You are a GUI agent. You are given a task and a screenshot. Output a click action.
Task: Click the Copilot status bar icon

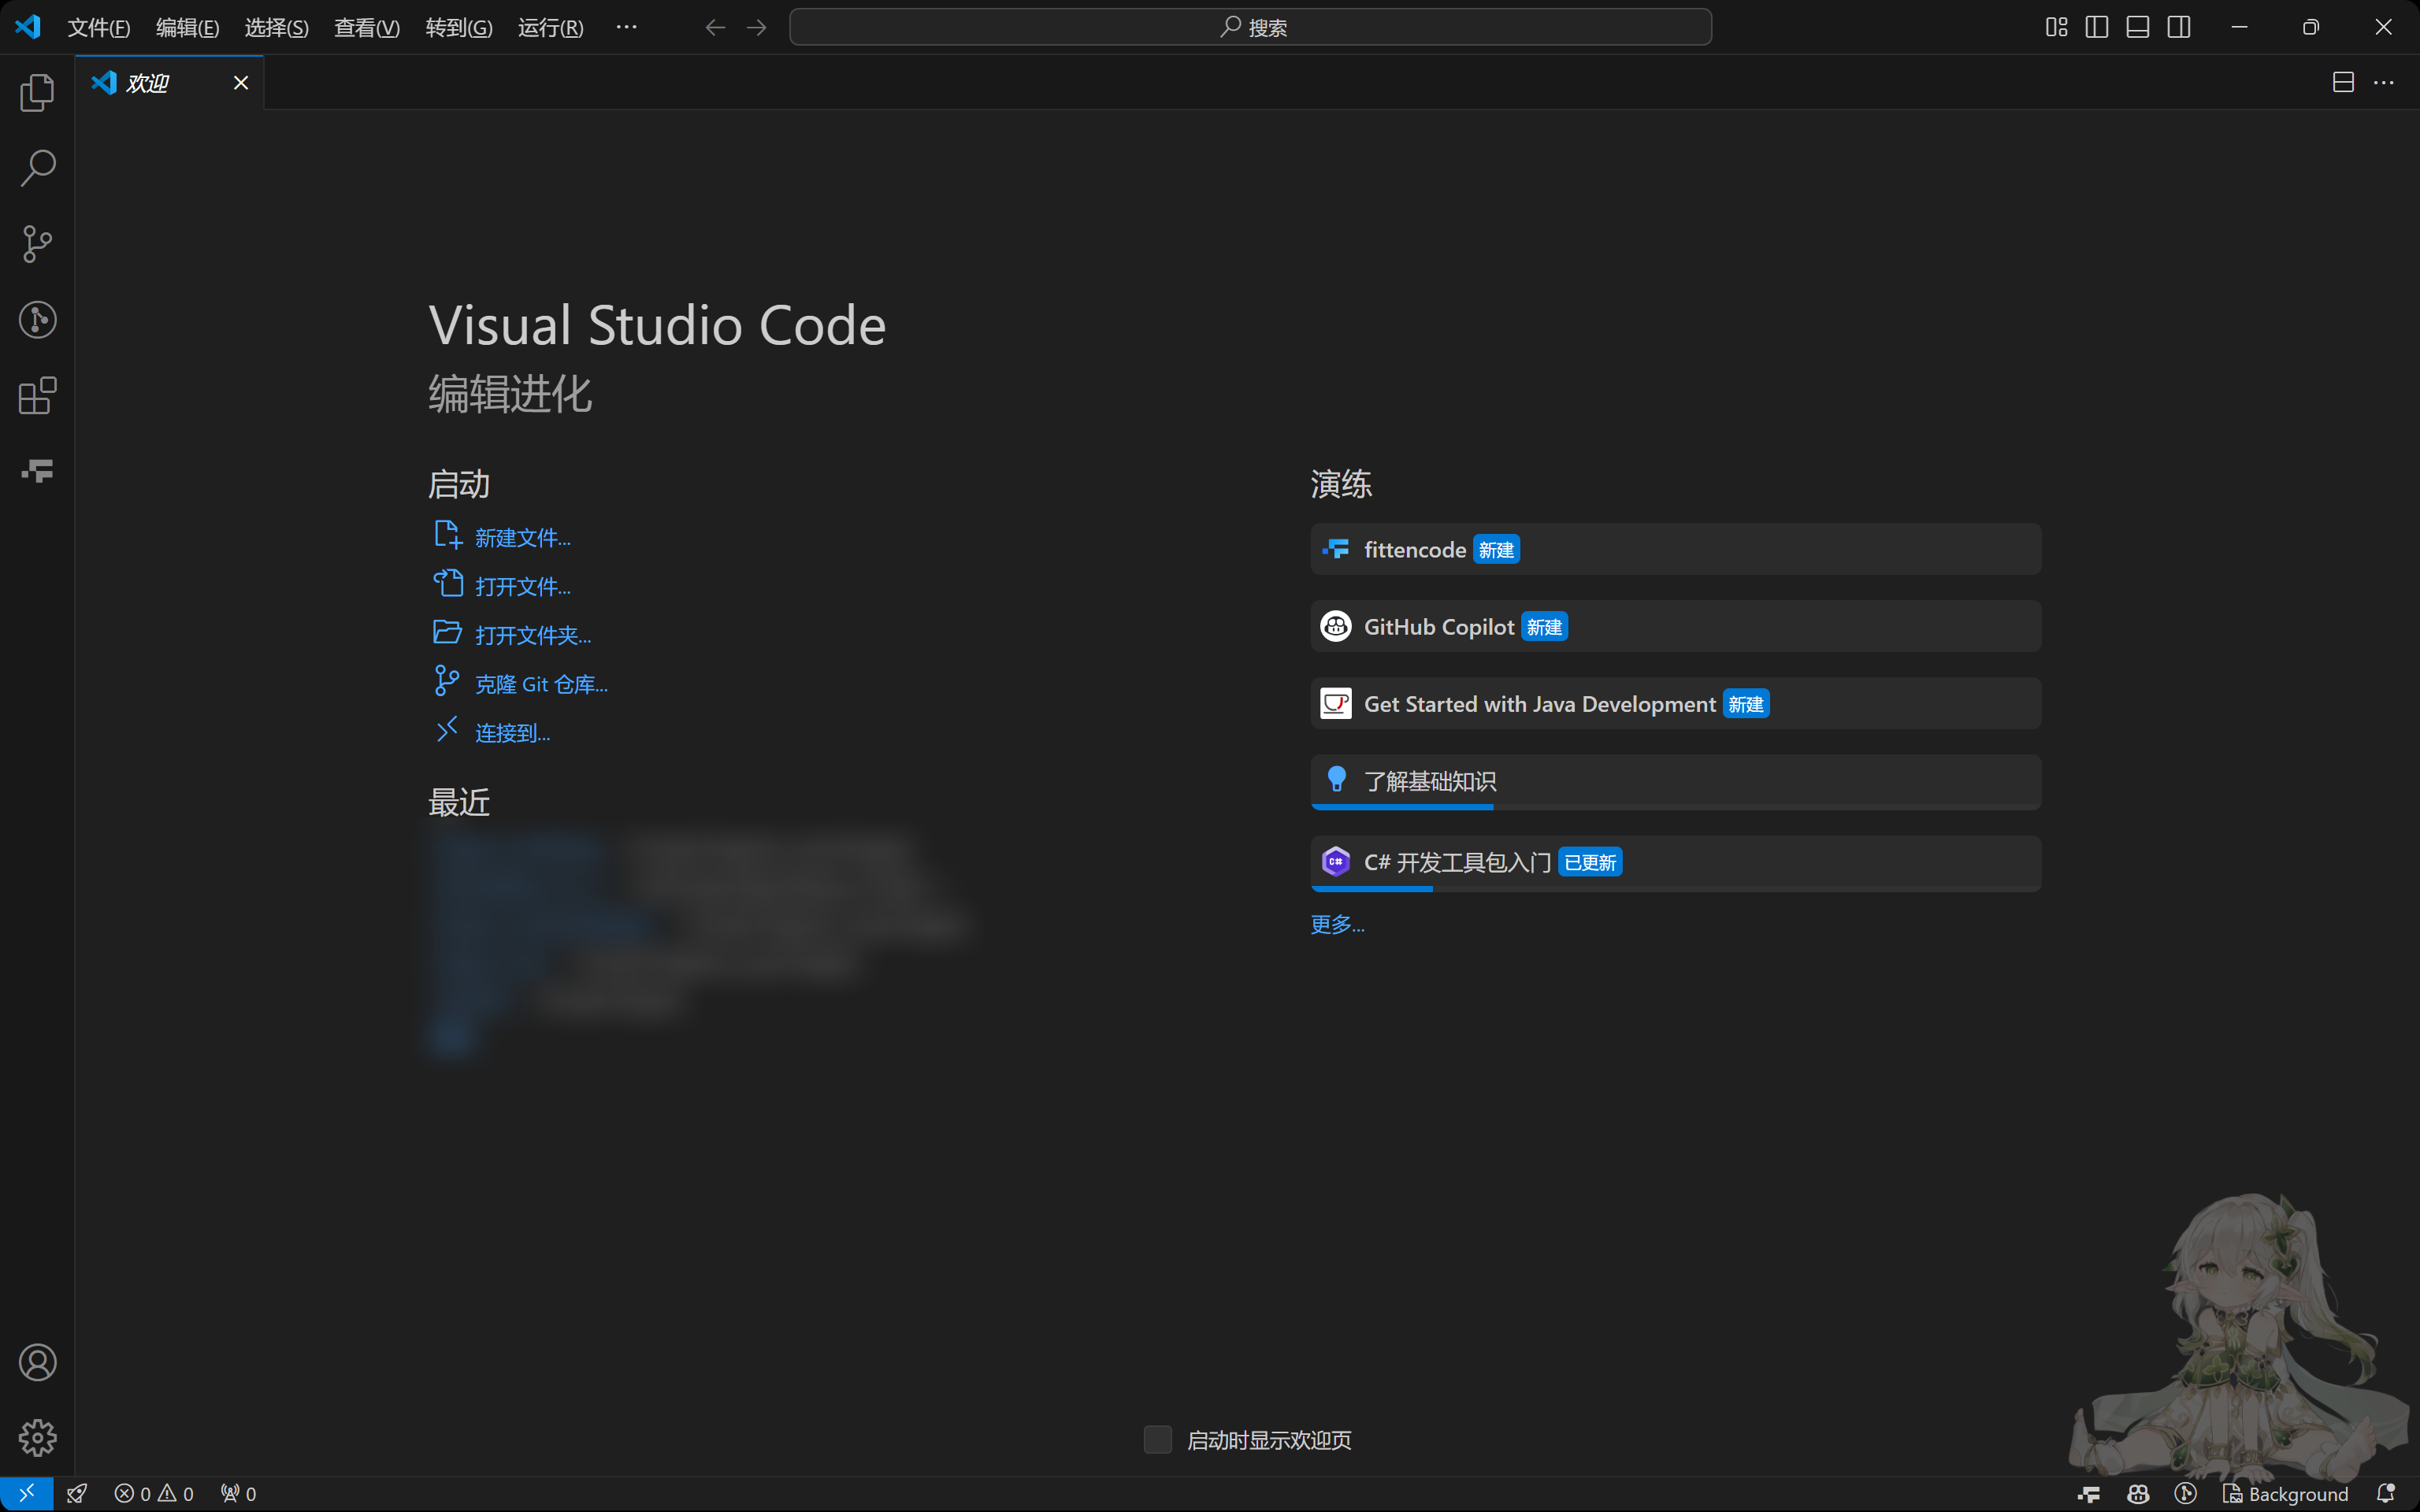pos(2138,1493)
